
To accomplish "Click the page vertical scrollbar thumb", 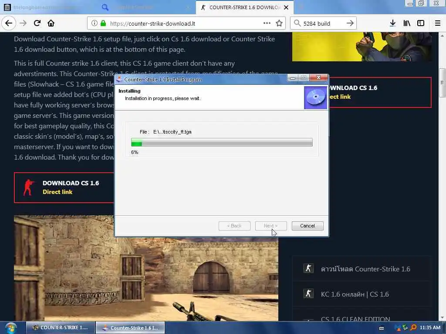I will tap(442, 83).
